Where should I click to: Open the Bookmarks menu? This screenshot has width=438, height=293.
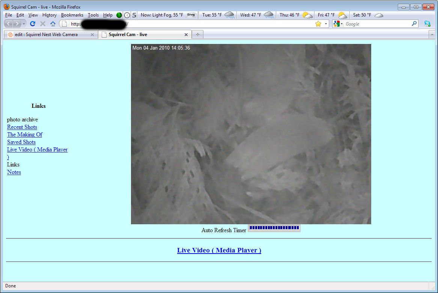point(72,15)
